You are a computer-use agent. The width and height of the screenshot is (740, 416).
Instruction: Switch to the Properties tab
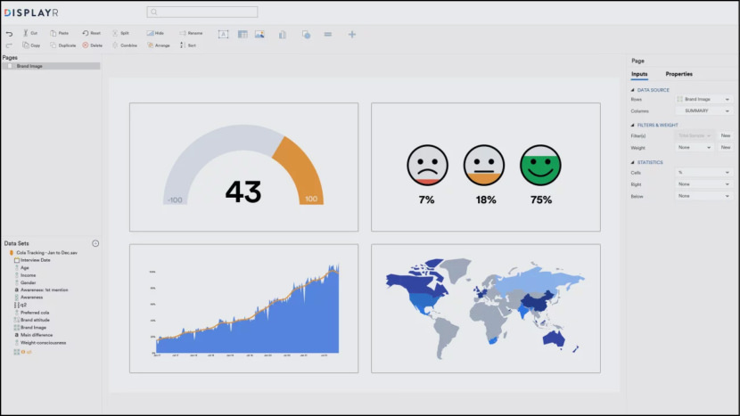[x=679, y=74]
